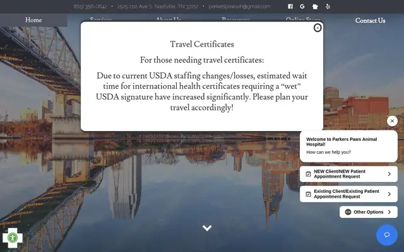The height and width of the screenshot is (252, 404).
Task: Click the 'How can we help you?' text
Action: tap(328, 152)
